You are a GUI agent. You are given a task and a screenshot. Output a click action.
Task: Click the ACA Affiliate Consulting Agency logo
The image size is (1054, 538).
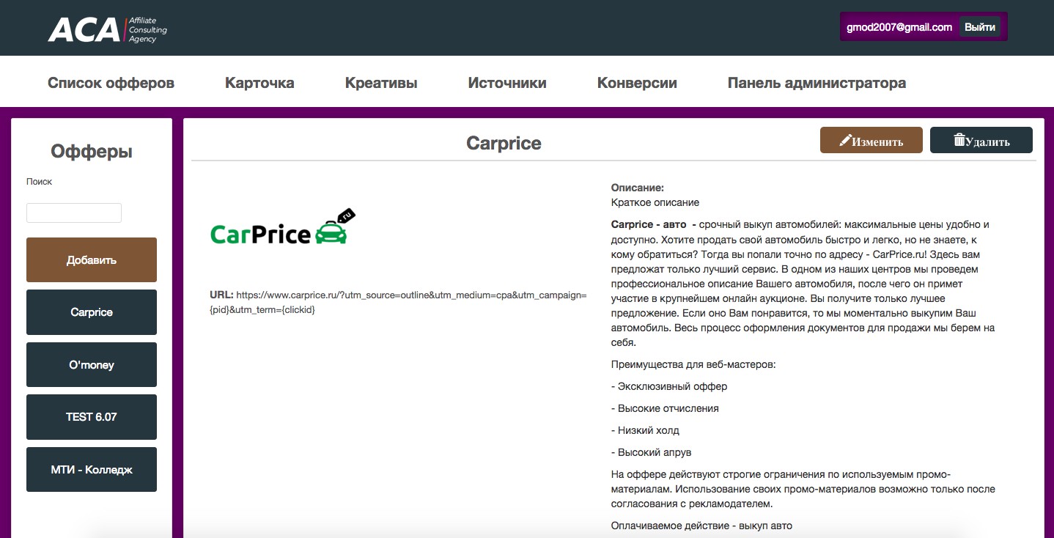click(107, 29)
